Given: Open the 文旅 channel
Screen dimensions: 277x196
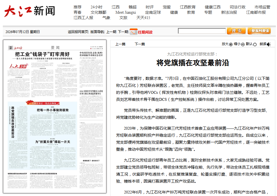Looking at the screenshot, I should (123, 18).
